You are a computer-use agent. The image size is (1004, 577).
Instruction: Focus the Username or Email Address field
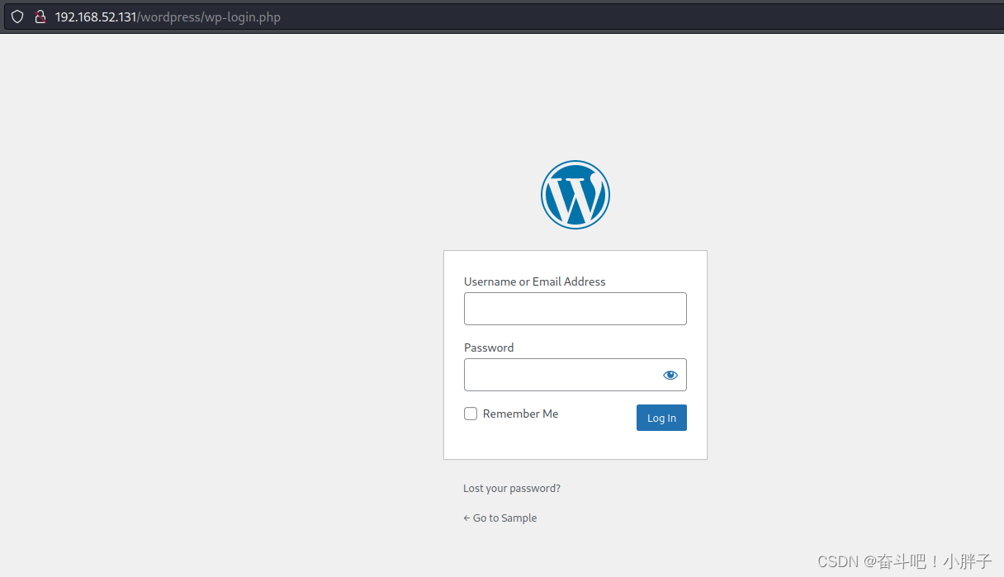click(575, 309)
